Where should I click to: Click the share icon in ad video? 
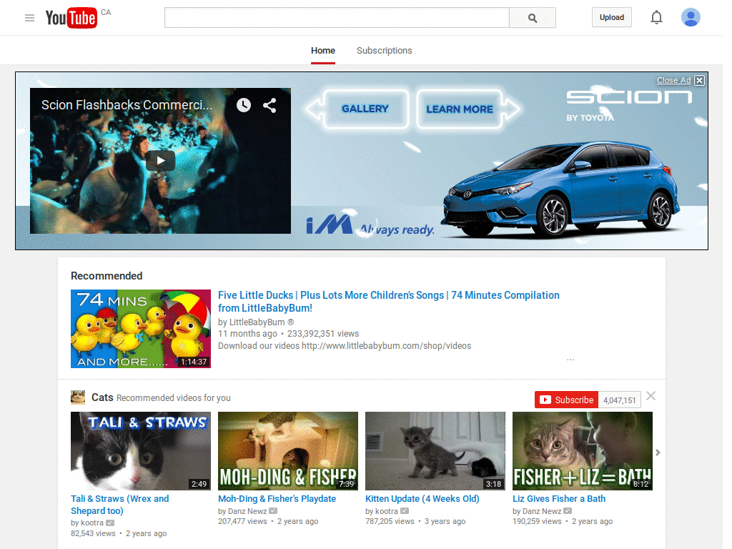[x=269, y=105]
